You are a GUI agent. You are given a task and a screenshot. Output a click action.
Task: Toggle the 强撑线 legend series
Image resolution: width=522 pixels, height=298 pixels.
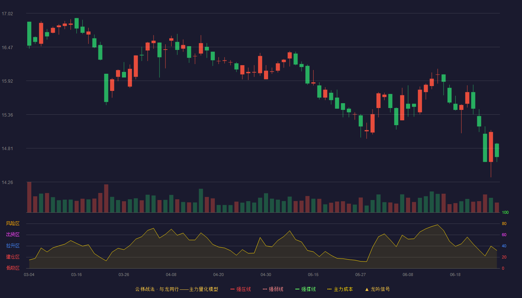click(305, 289)
